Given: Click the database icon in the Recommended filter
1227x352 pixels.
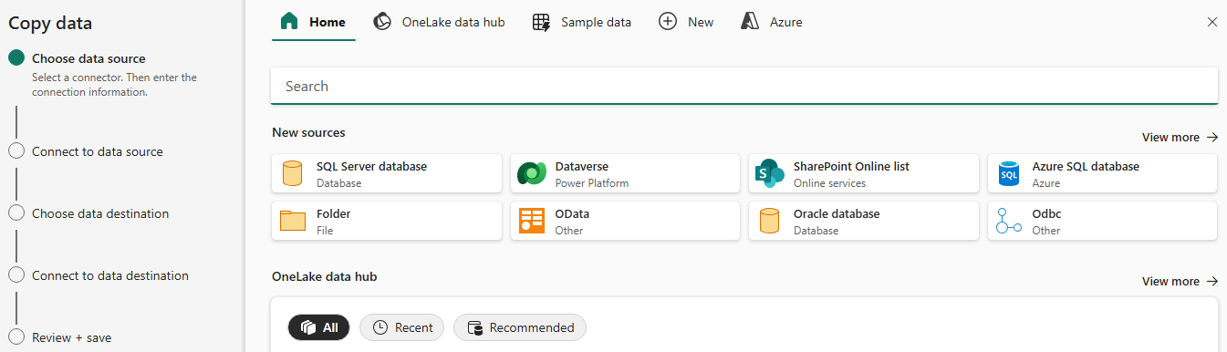Looking at the screenshot, I should [x=474, y=327].
